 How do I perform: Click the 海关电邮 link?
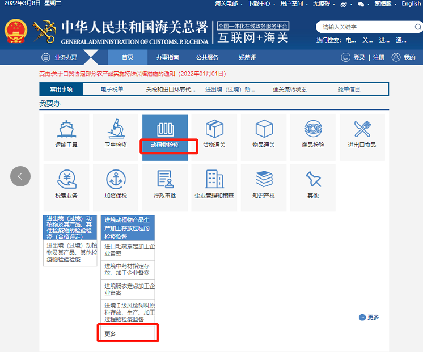[x=226, y=3]
